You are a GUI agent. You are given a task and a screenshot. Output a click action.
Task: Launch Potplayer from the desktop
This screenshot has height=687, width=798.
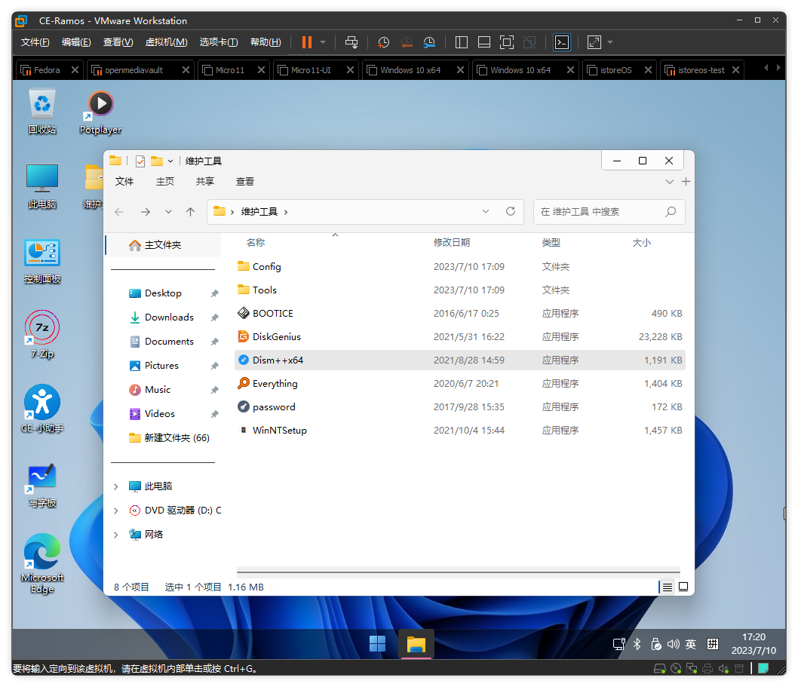click(x=101, y=112)
